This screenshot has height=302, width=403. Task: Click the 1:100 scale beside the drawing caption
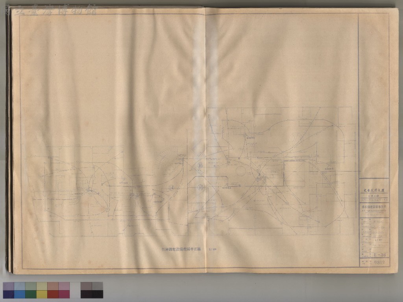(213, 249)
